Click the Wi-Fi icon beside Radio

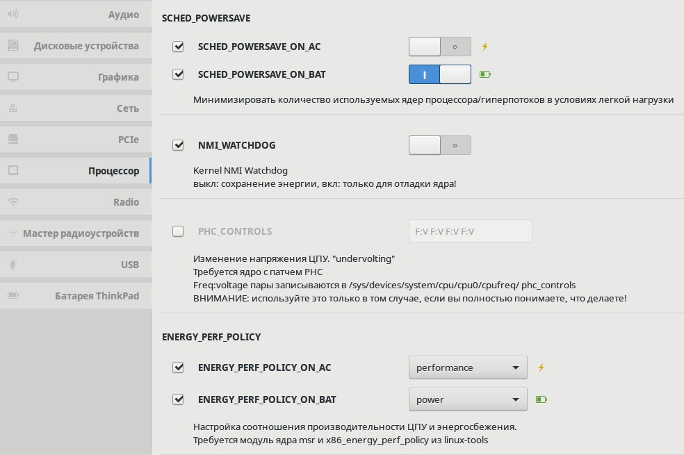[x=13, y=201]
